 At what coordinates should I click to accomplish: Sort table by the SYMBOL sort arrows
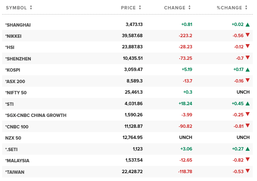pyautogui.click(x=31, y=8)
